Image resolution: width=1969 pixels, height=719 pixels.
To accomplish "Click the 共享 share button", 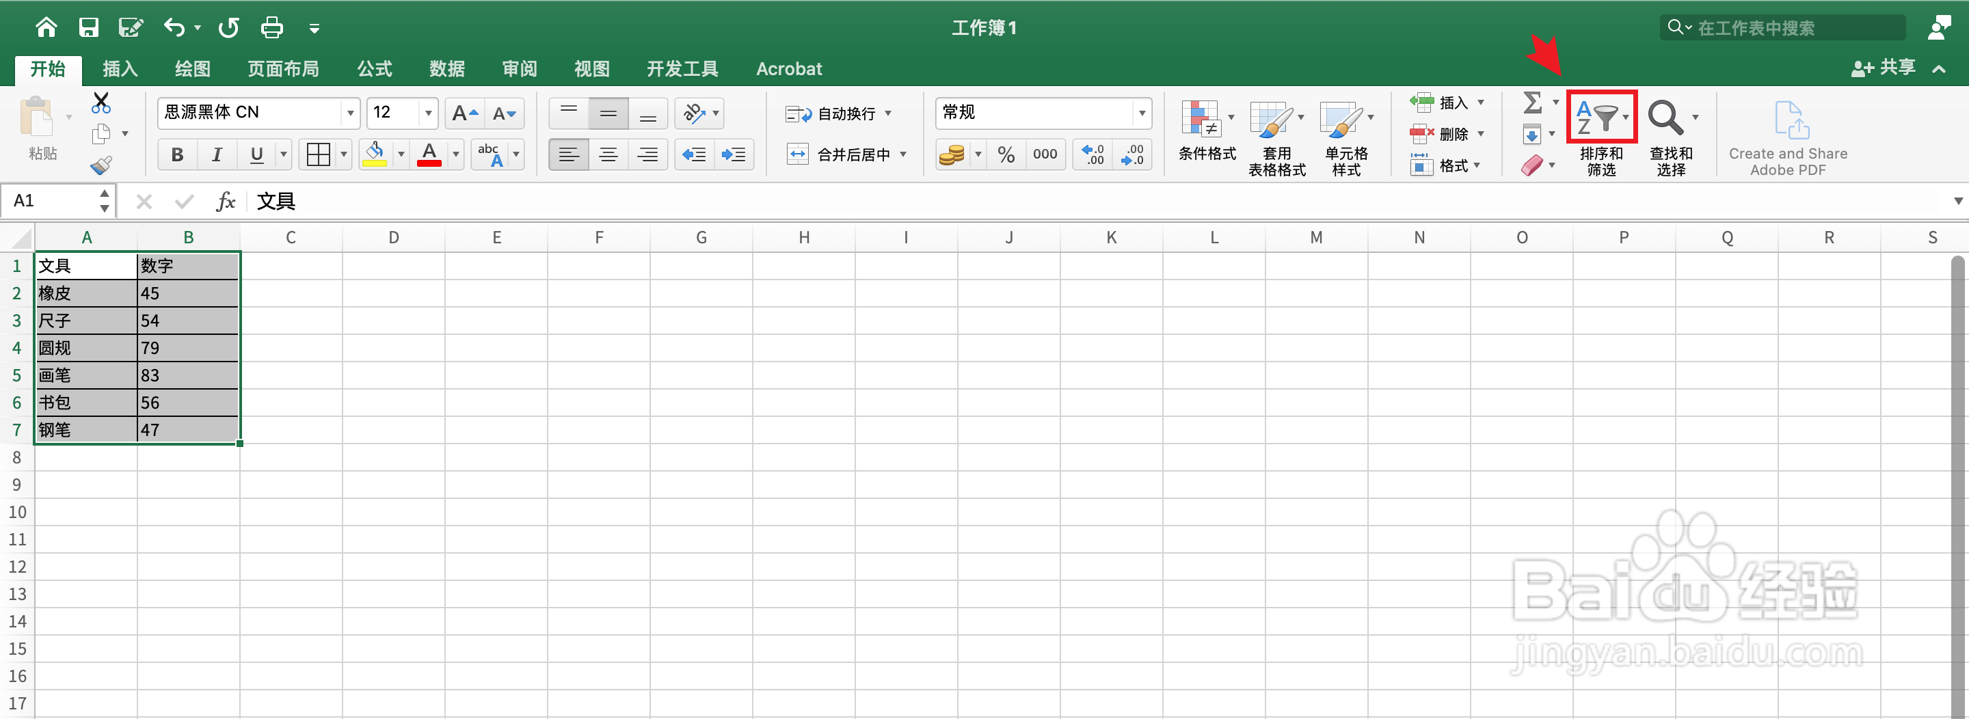I will pyautogui.click(x=1884, y=68).
